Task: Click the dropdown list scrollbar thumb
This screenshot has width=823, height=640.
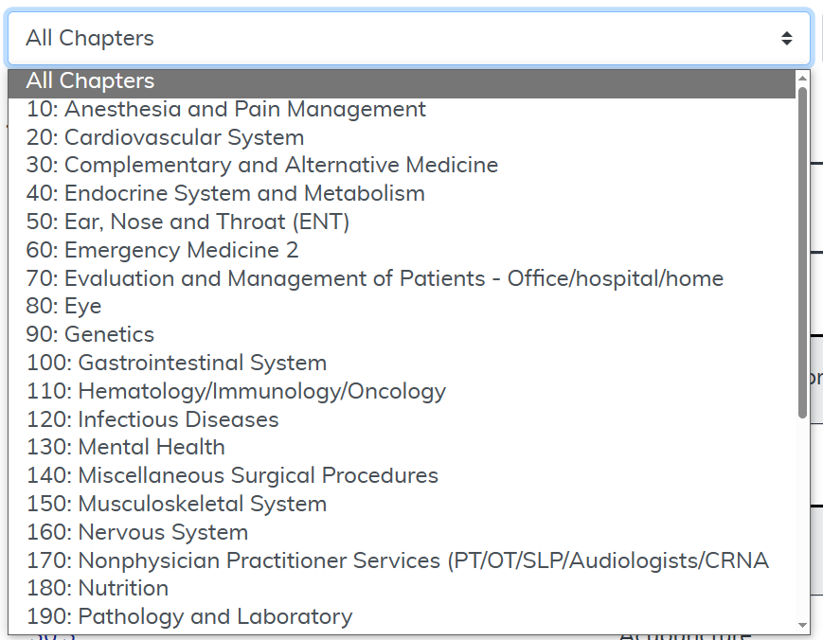Action: click(803, 251)
